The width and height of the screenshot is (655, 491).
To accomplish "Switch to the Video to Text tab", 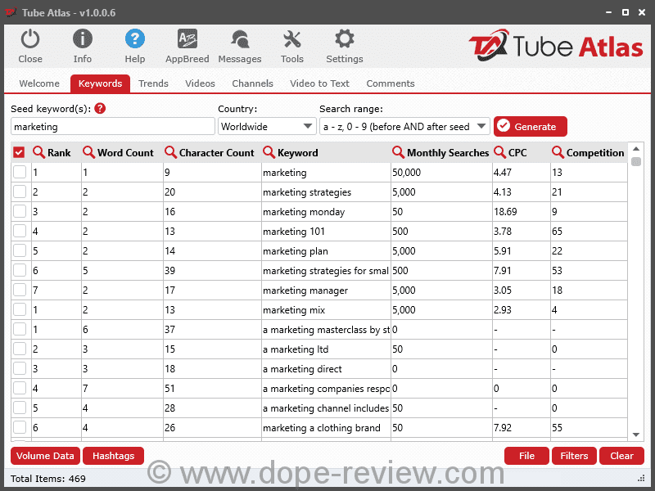I will pos(319,83).
